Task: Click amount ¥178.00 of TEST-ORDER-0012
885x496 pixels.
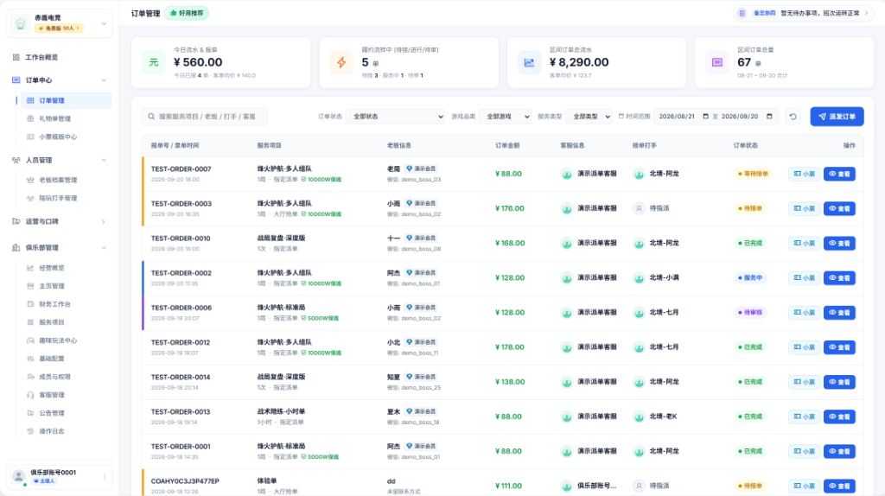Action: click(510, 347)
